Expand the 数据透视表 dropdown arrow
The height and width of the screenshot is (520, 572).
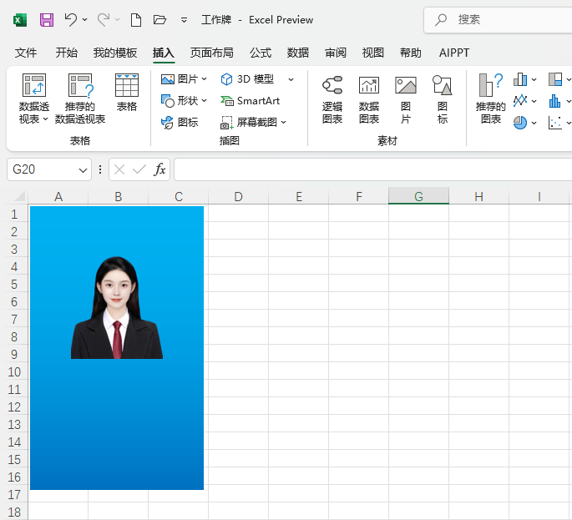46,119
